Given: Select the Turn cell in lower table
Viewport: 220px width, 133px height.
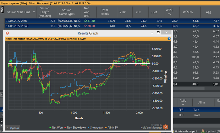Looking at the screenshot, I should pos(196,110).
